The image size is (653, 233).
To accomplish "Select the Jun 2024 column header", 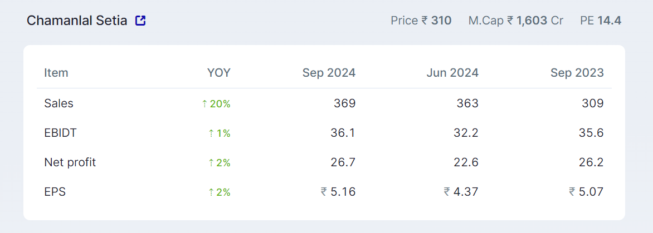I will click(x=452, y=73).
